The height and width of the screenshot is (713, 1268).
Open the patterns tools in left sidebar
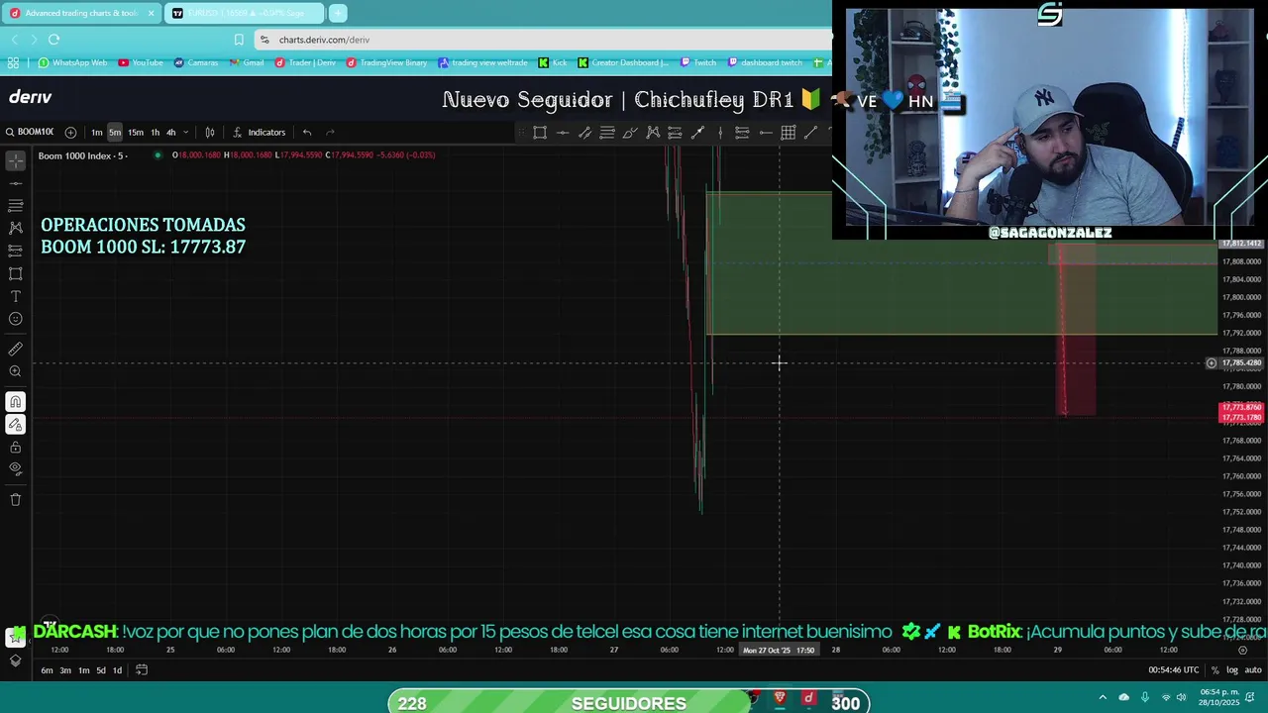tap(15, 228)
